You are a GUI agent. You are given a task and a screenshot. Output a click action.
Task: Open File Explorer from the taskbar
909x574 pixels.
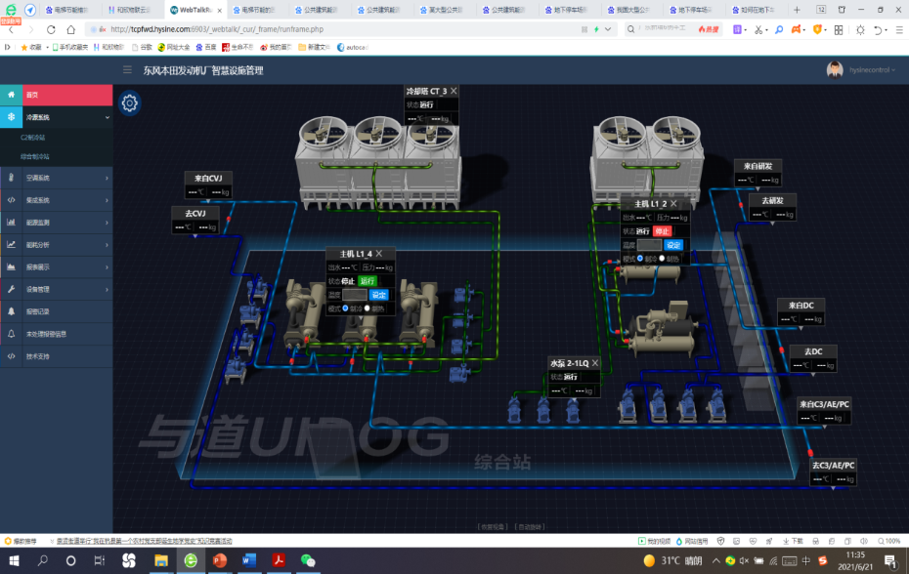(160, 560)
